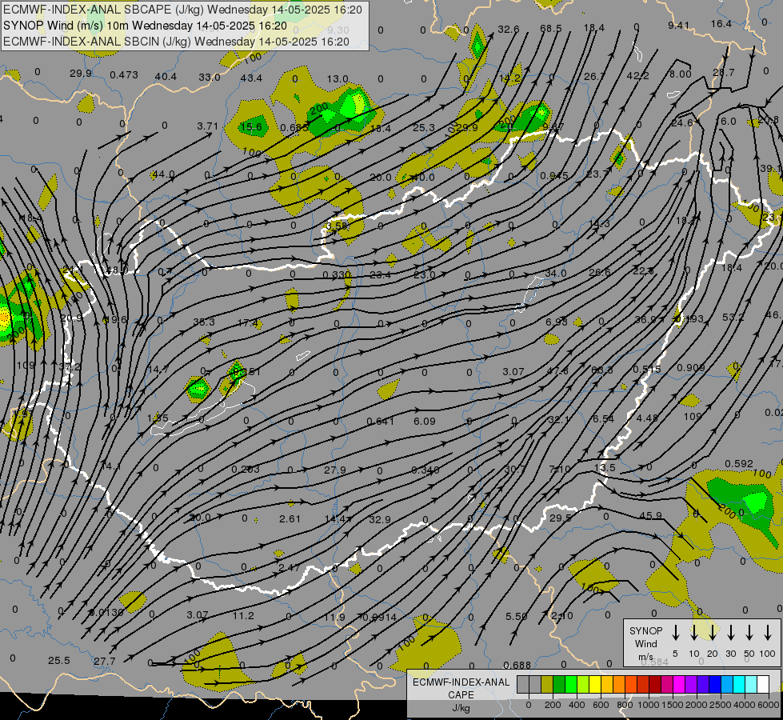
Task: Click the 5 m/s wind arrow in legend
Action: coord(675,633)
